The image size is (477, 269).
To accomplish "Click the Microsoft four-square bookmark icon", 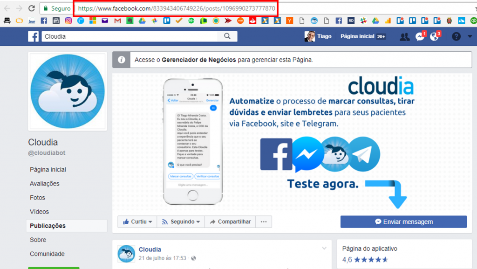I will [x=93, y=21].
